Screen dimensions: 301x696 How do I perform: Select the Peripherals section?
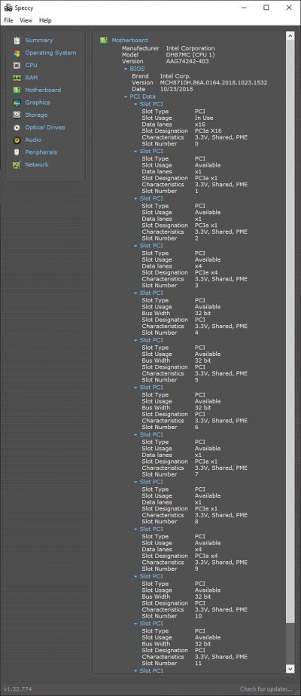(x=41, y=152)
